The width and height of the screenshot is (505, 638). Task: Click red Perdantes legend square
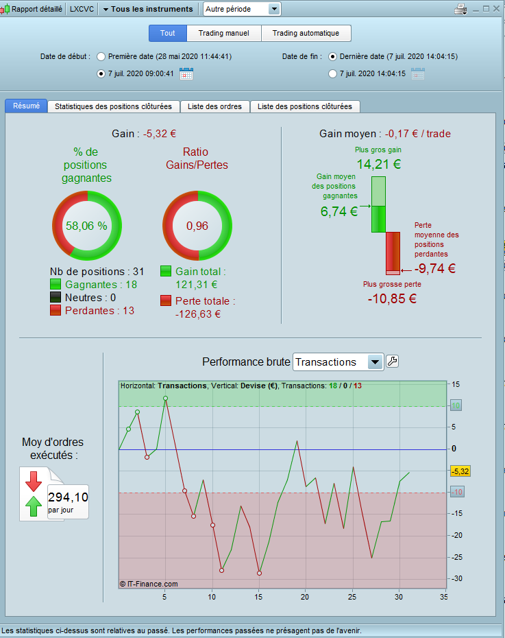(56, 310)
